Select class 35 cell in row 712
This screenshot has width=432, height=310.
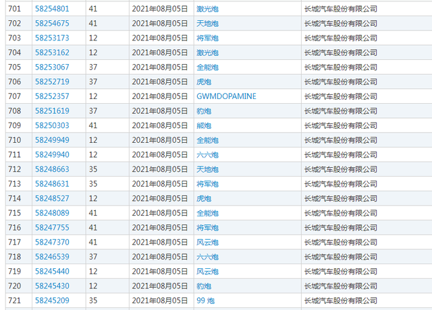point(107,169)
